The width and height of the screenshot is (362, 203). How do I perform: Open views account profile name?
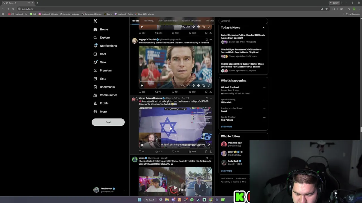141,158
